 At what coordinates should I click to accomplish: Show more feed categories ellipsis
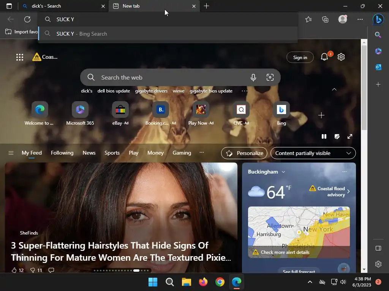pyautogui.click(x=202, y=153)
